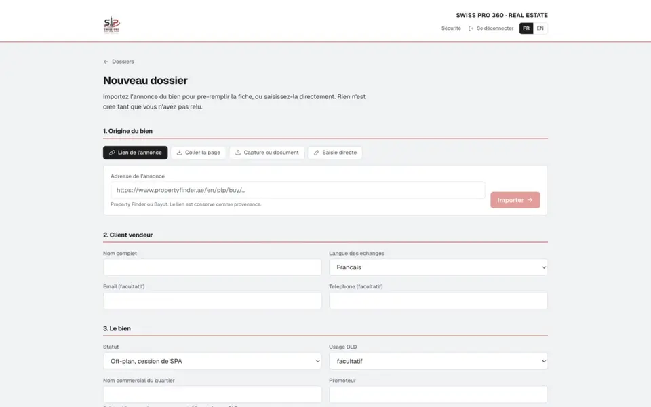Select the Capture ou document tab

[267, 153]
